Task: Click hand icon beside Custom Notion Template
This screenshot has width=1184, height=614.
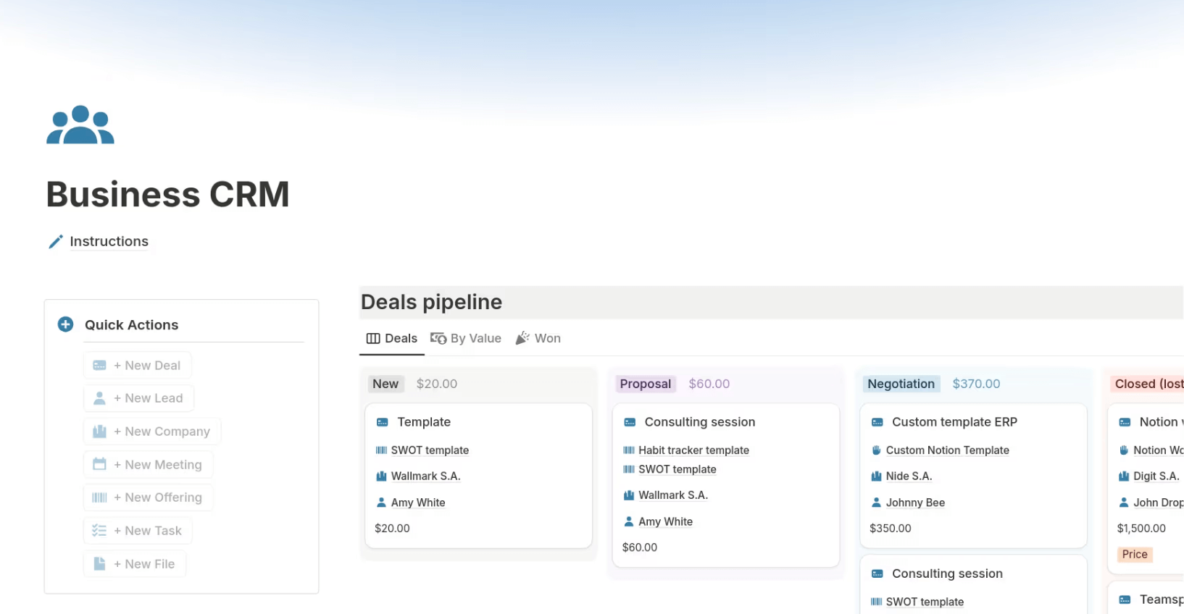Action: pos(877,450)
